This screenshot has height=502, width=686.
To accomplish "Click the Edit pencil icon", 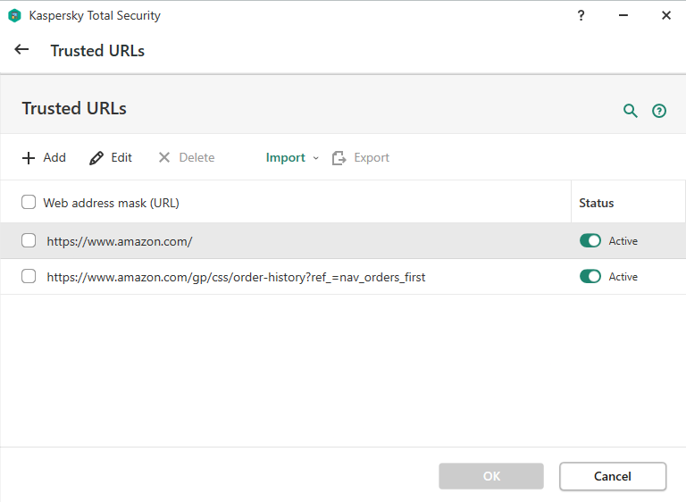I will (96, 158).
